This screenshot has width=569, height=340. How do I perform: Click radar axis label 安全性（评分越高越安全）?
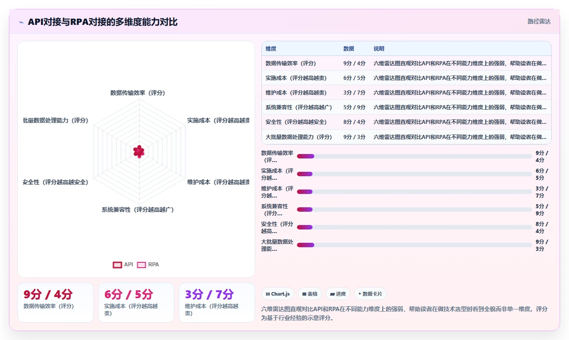56,182
